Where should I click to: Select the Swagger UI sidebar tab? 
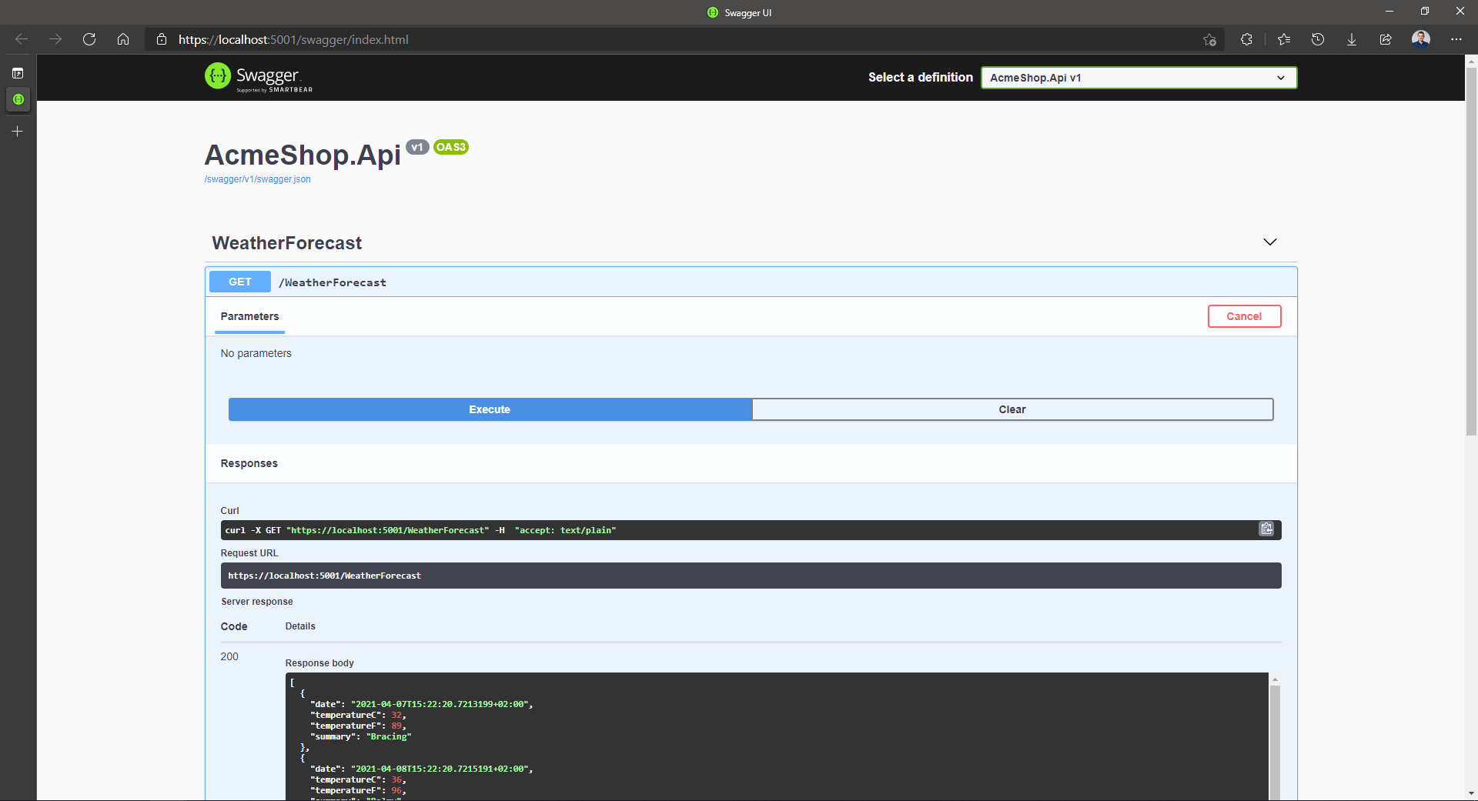click(18, 99)
